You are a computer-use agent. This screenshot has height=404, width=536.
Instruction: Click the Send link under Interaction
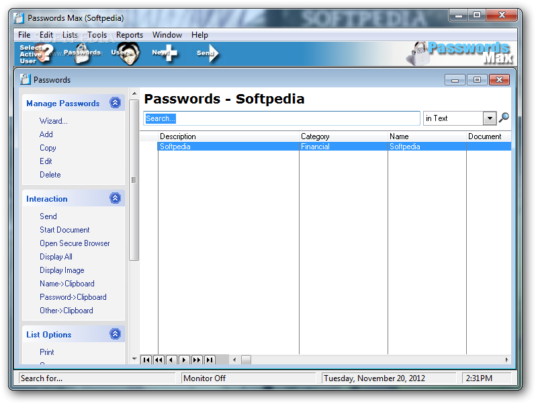click(48, 216)
